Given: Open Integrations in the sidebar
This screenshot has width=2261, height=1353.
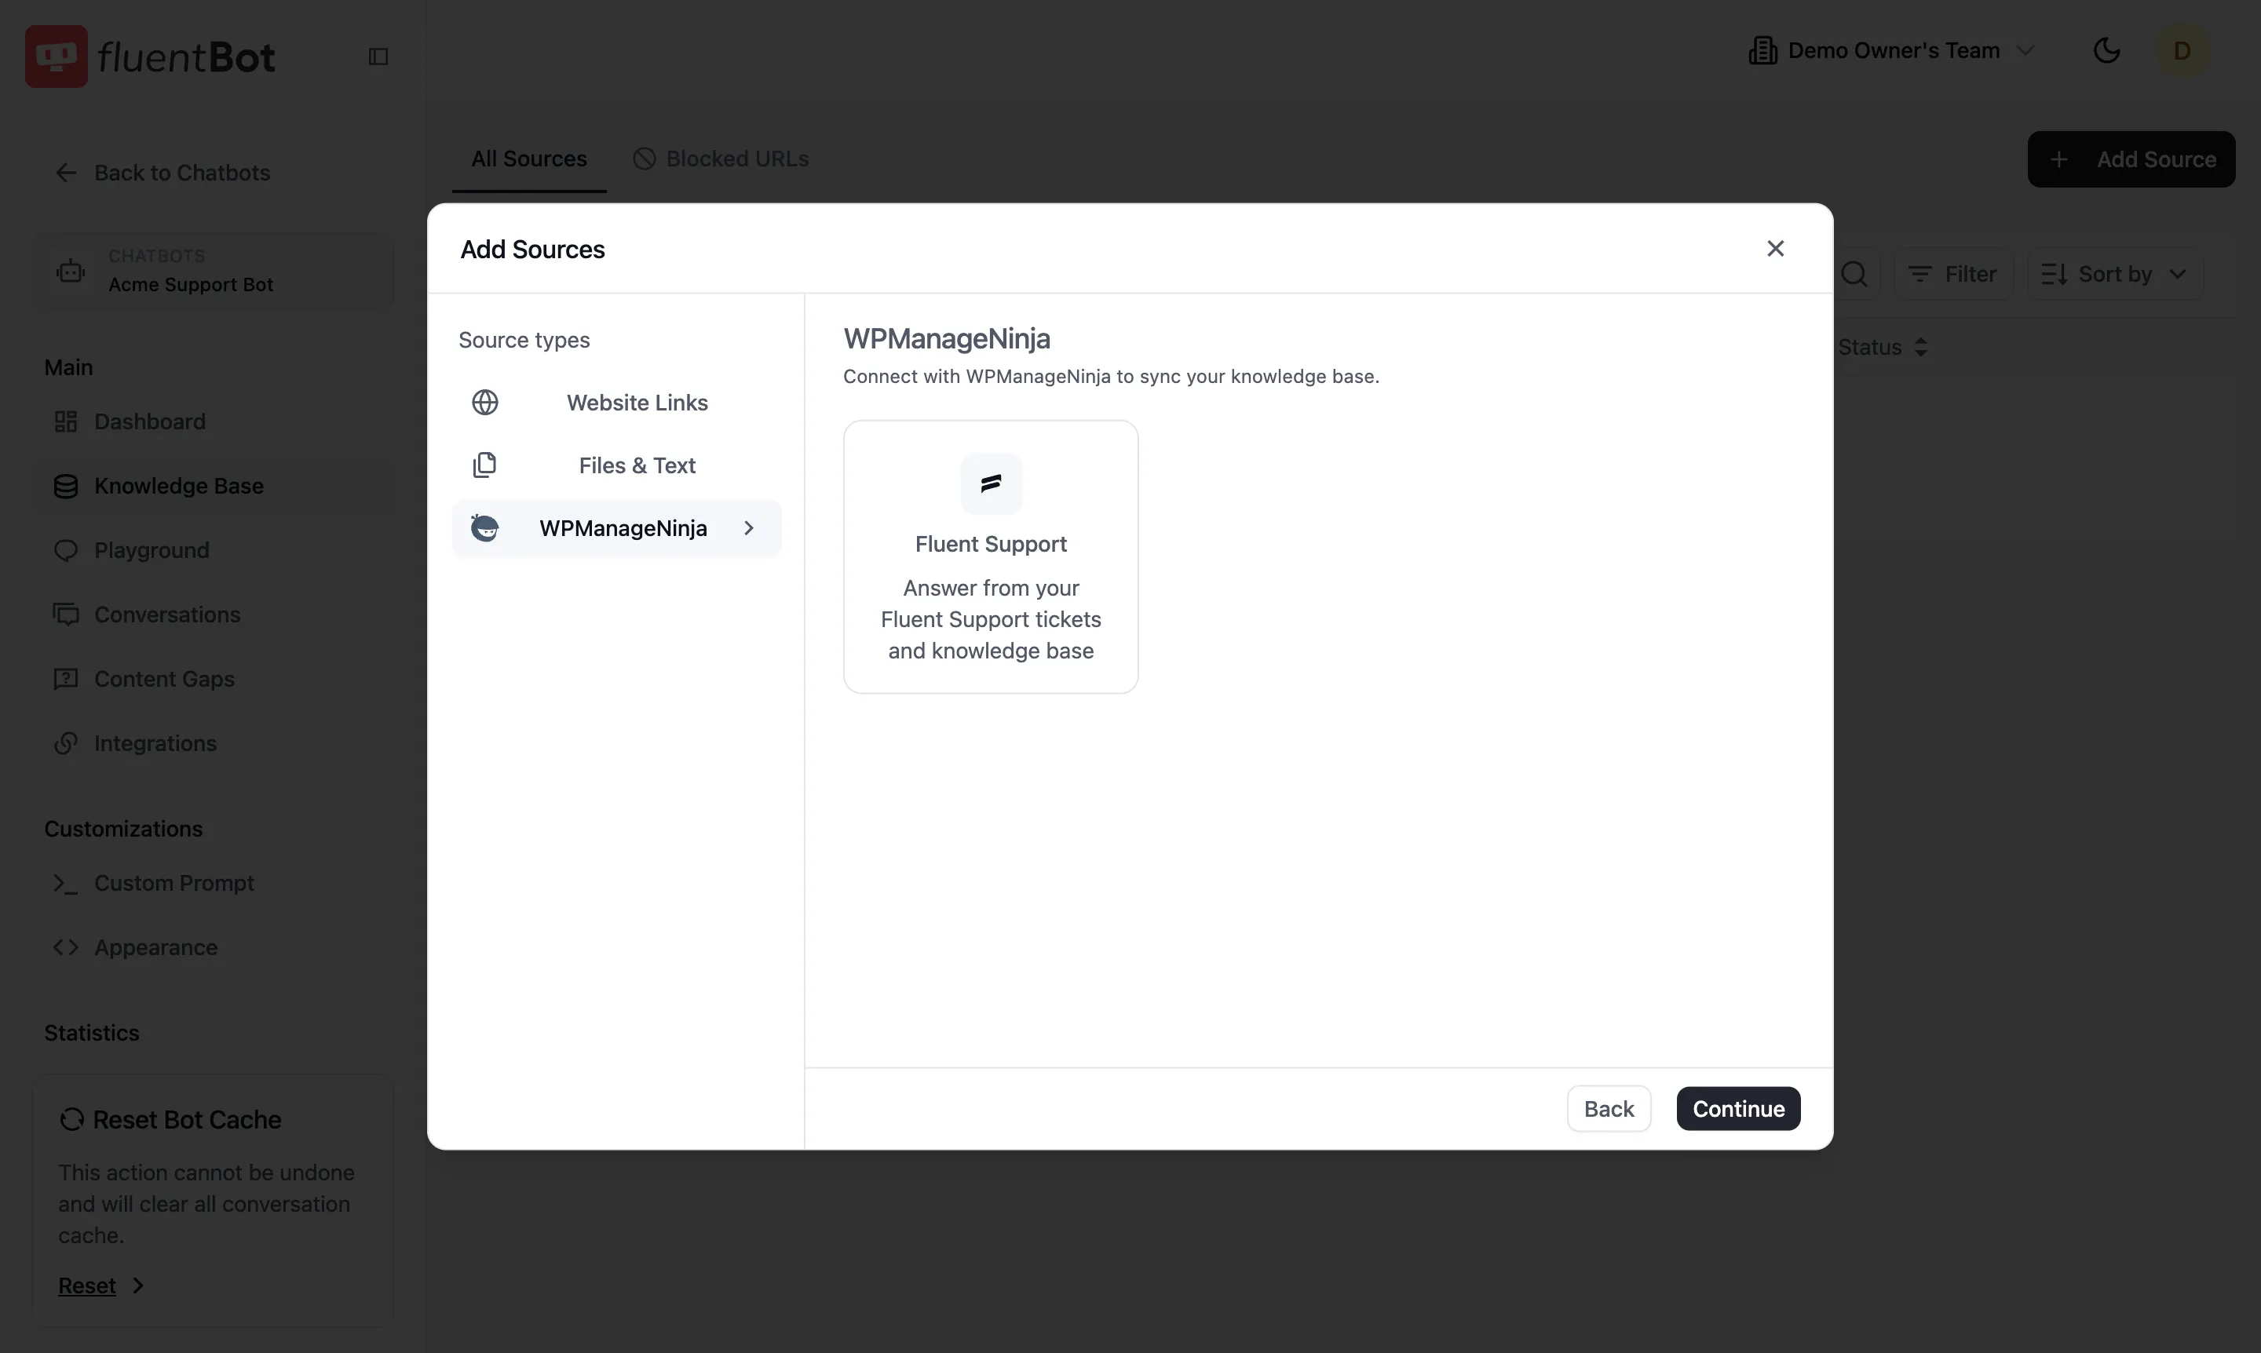Looking at the screenshot, I should [x=213, y=743].
